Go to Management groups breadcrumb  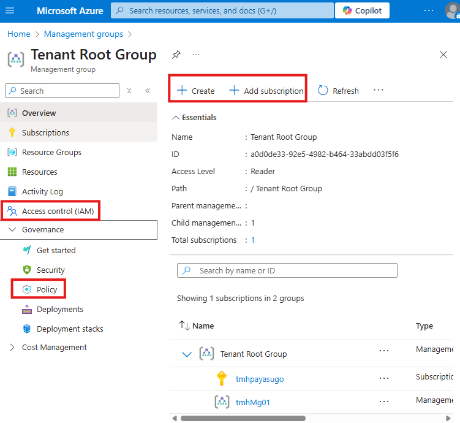click(x=84, y=34)
